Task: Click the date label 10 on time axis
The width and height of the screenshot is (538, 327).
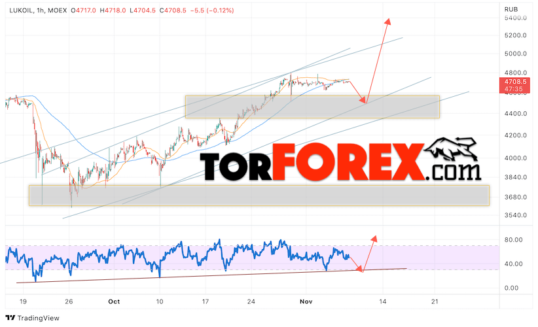Action: (160, 301)
